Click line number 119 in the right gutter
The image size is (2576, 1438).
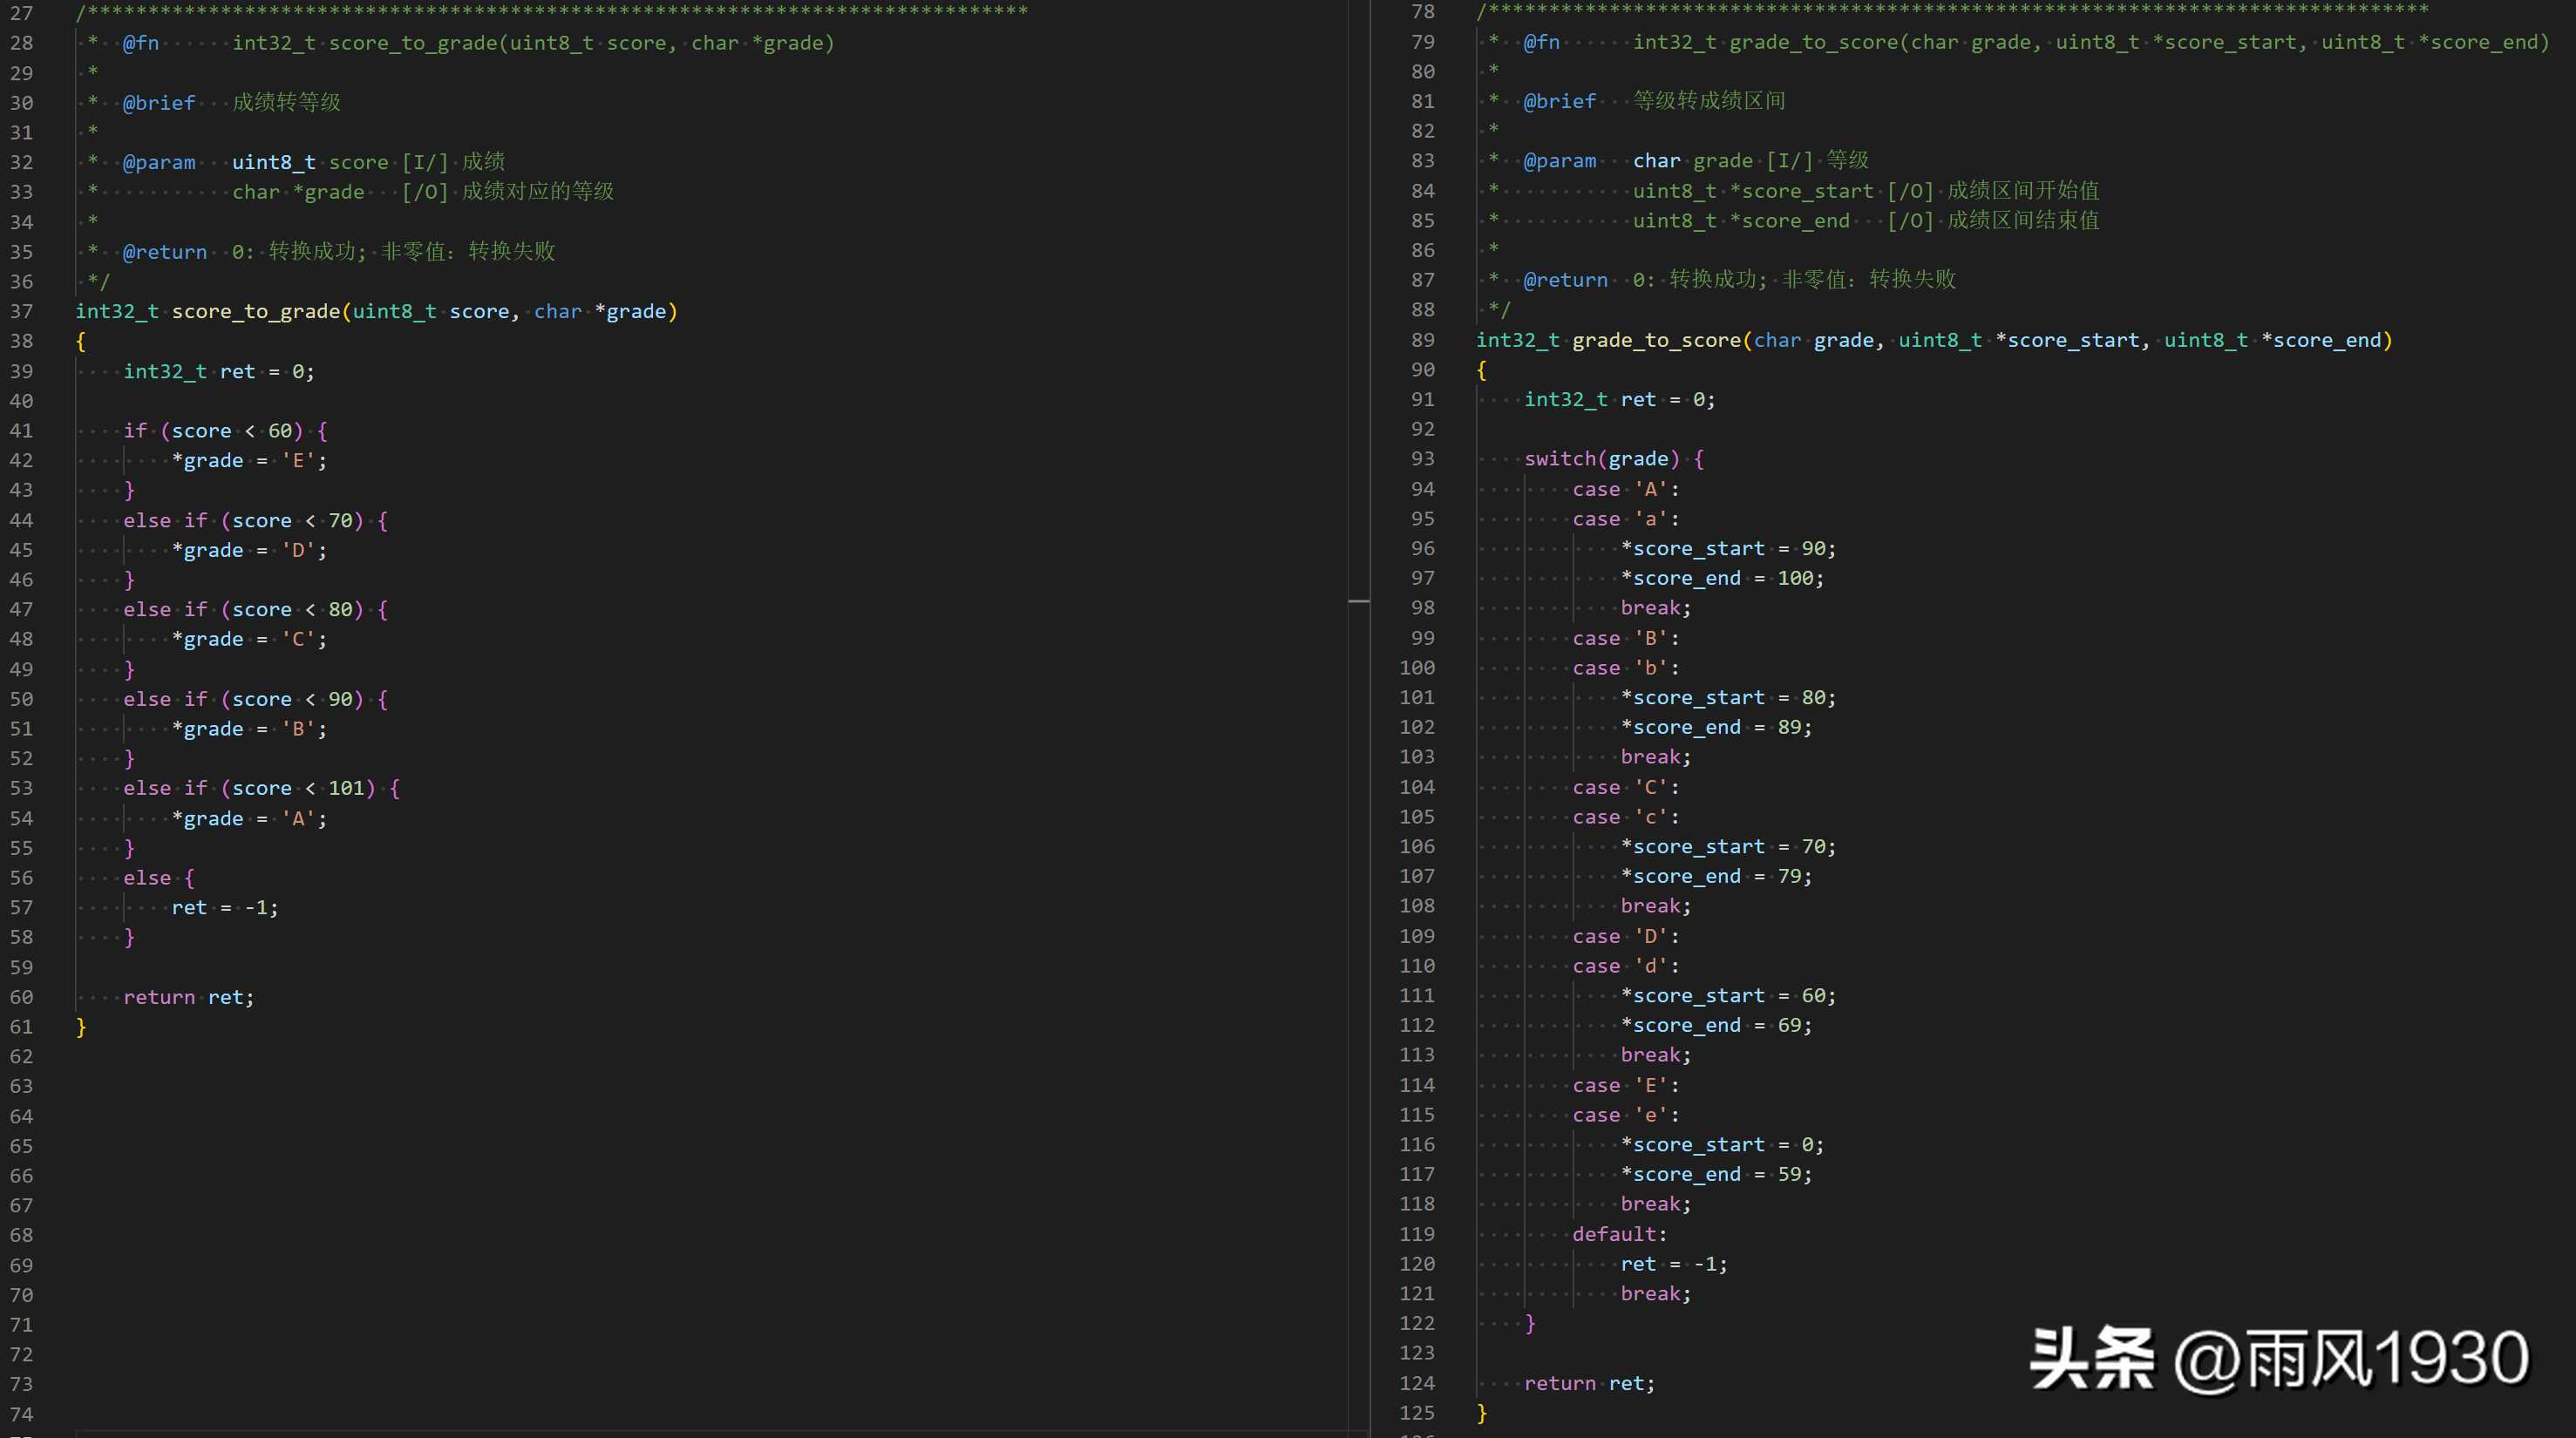coord(1417,1234)
